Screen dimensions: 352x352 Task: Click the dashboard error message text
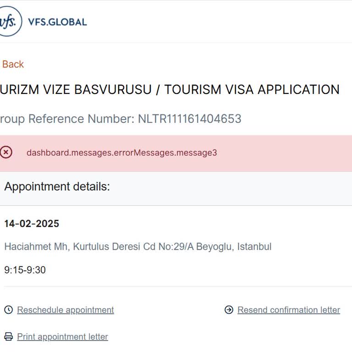tap(121, 153)
